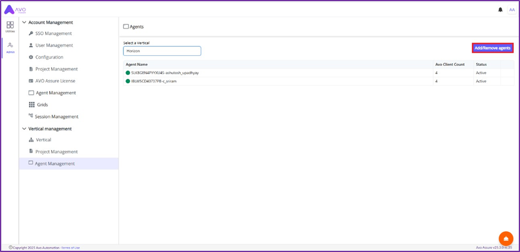Open the orange chat assistant button

tap(506, 238)
